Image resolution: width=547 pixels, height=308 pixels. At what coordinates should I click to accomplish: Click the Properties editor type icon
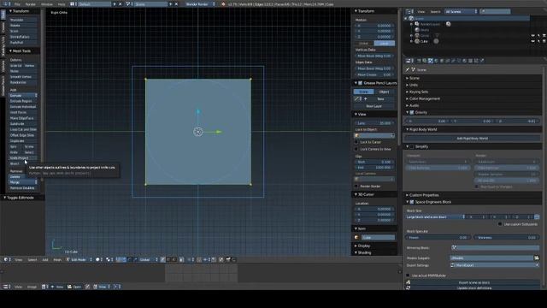point(409,61)
